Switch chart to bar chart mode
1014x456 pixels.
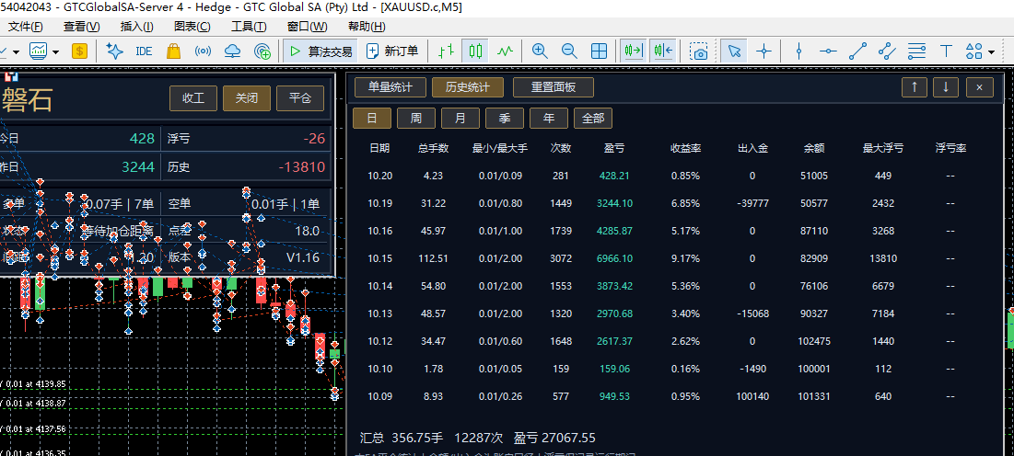[446, 51]
